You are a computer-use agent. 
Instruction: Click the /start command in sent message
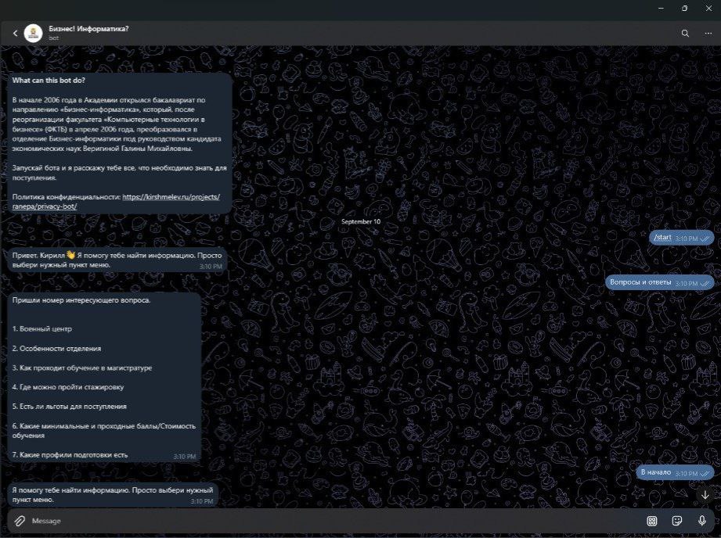(662, 238)
